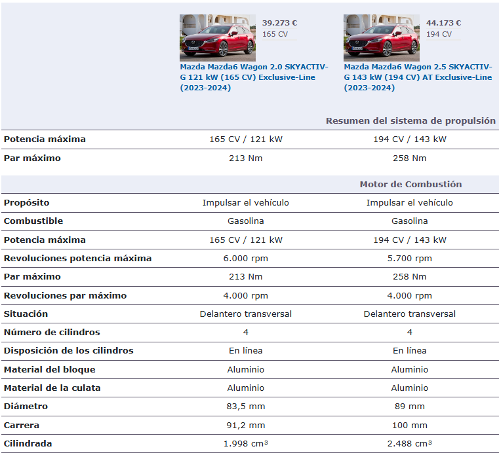Click the '194 CV' label beside second price
The image size is (499, 455).
439,34
